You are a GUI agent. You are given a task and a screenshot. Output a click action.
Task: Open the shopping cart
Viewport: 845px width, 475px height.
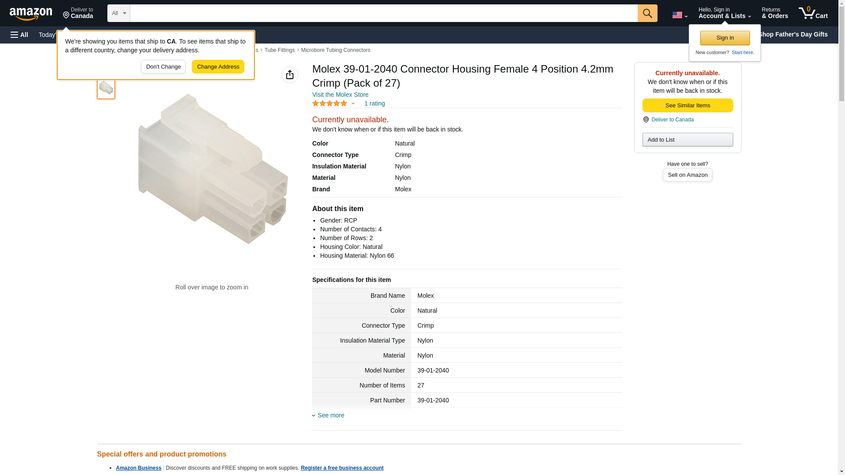coord(813,13)
